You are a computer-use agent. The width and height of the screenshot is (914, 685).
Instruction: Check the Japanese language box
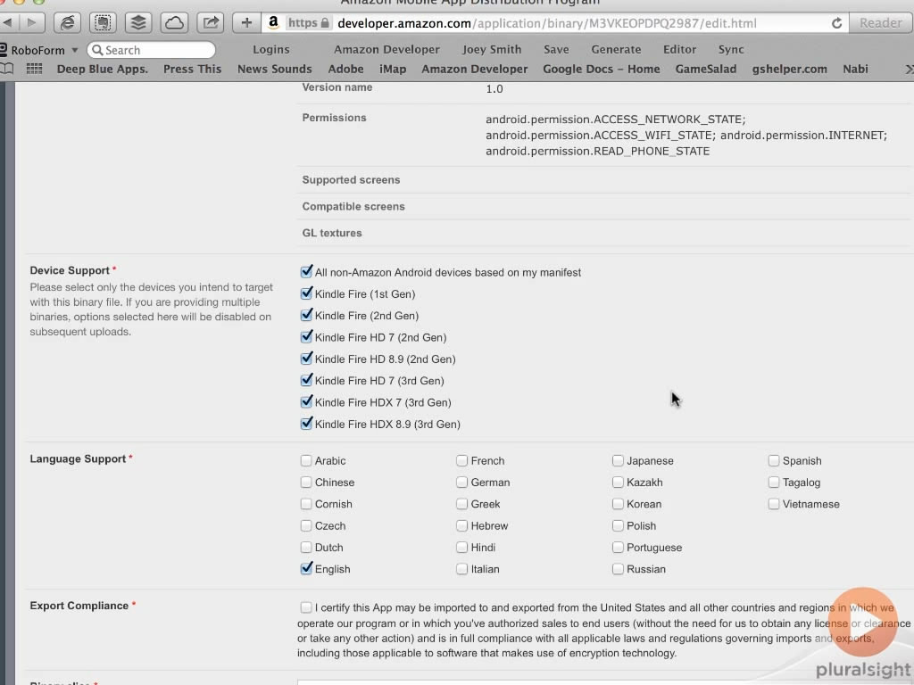pos(618,461)
